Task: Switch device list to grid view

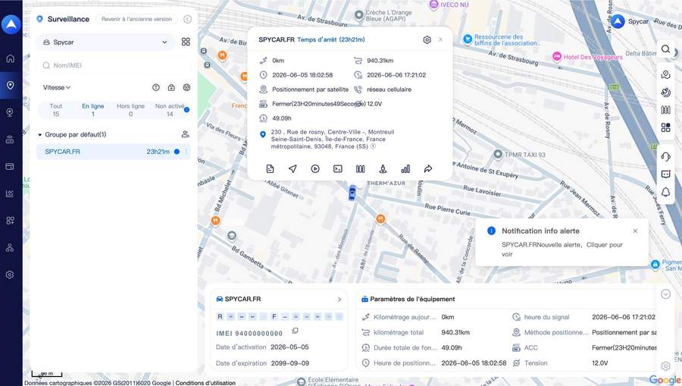Action: pyautogui.click(x=186, y=42)
